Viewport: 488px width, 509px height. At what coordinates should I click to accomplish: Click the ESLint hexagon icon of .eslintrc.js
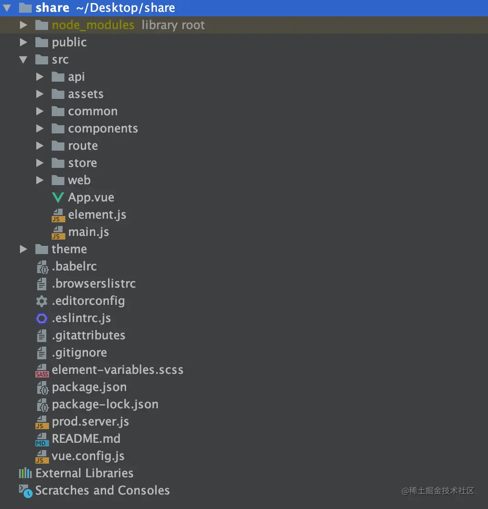(42, 318)
